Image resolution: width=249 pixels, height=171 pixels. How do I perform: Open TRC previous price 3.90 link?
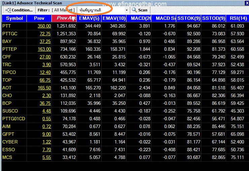tap(47, 65)
